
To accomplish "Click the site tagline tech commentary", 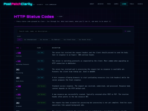I will click(x=45, y=5).
